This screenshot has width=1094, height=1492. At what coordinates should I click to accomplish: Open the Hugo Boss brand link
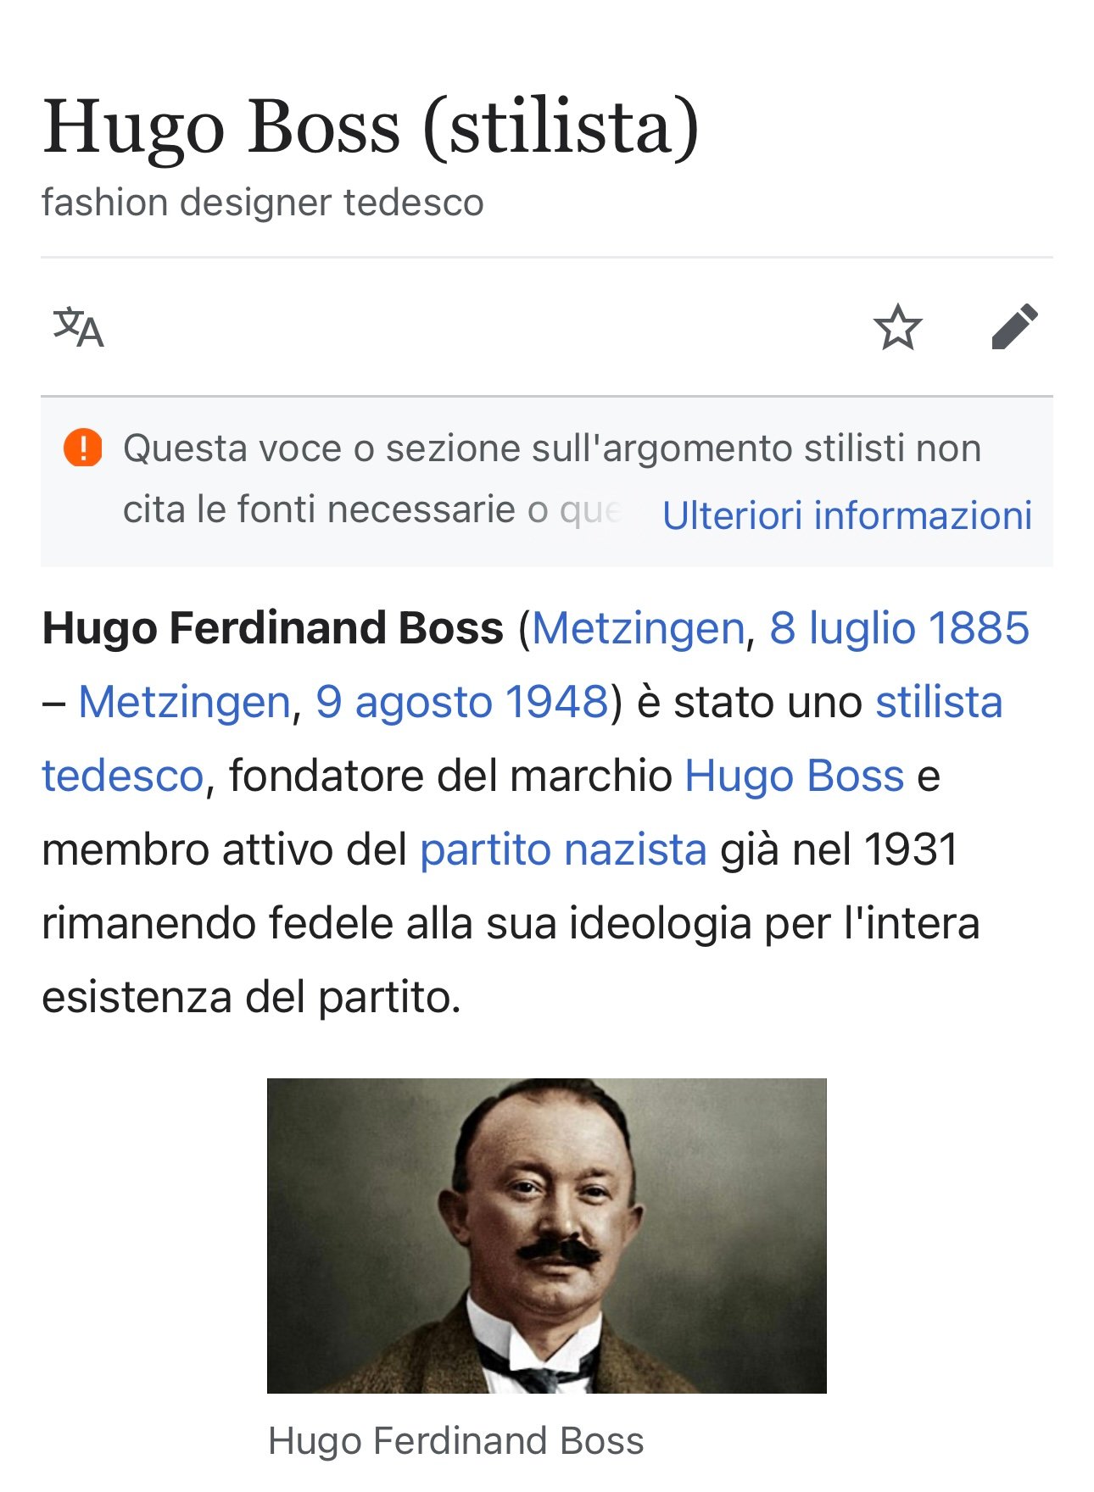point(795,776)
